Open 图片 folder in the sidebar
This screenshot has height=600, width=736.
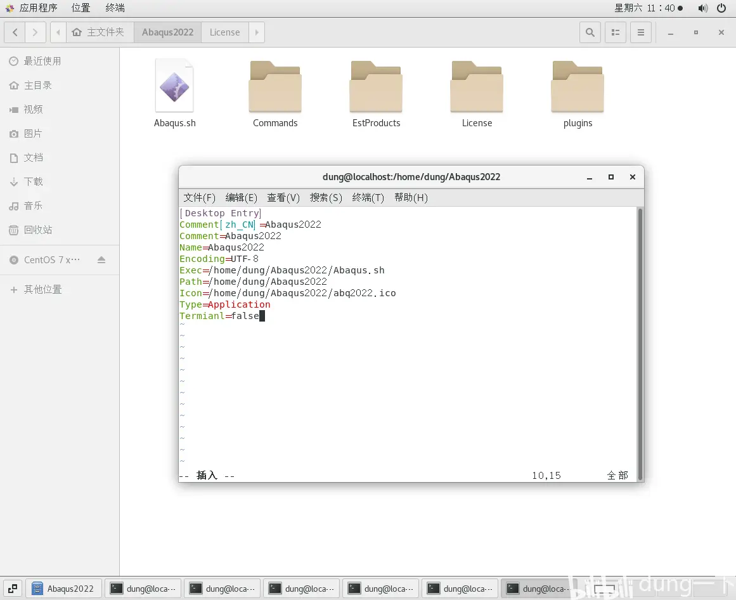[x=60, y=134]
